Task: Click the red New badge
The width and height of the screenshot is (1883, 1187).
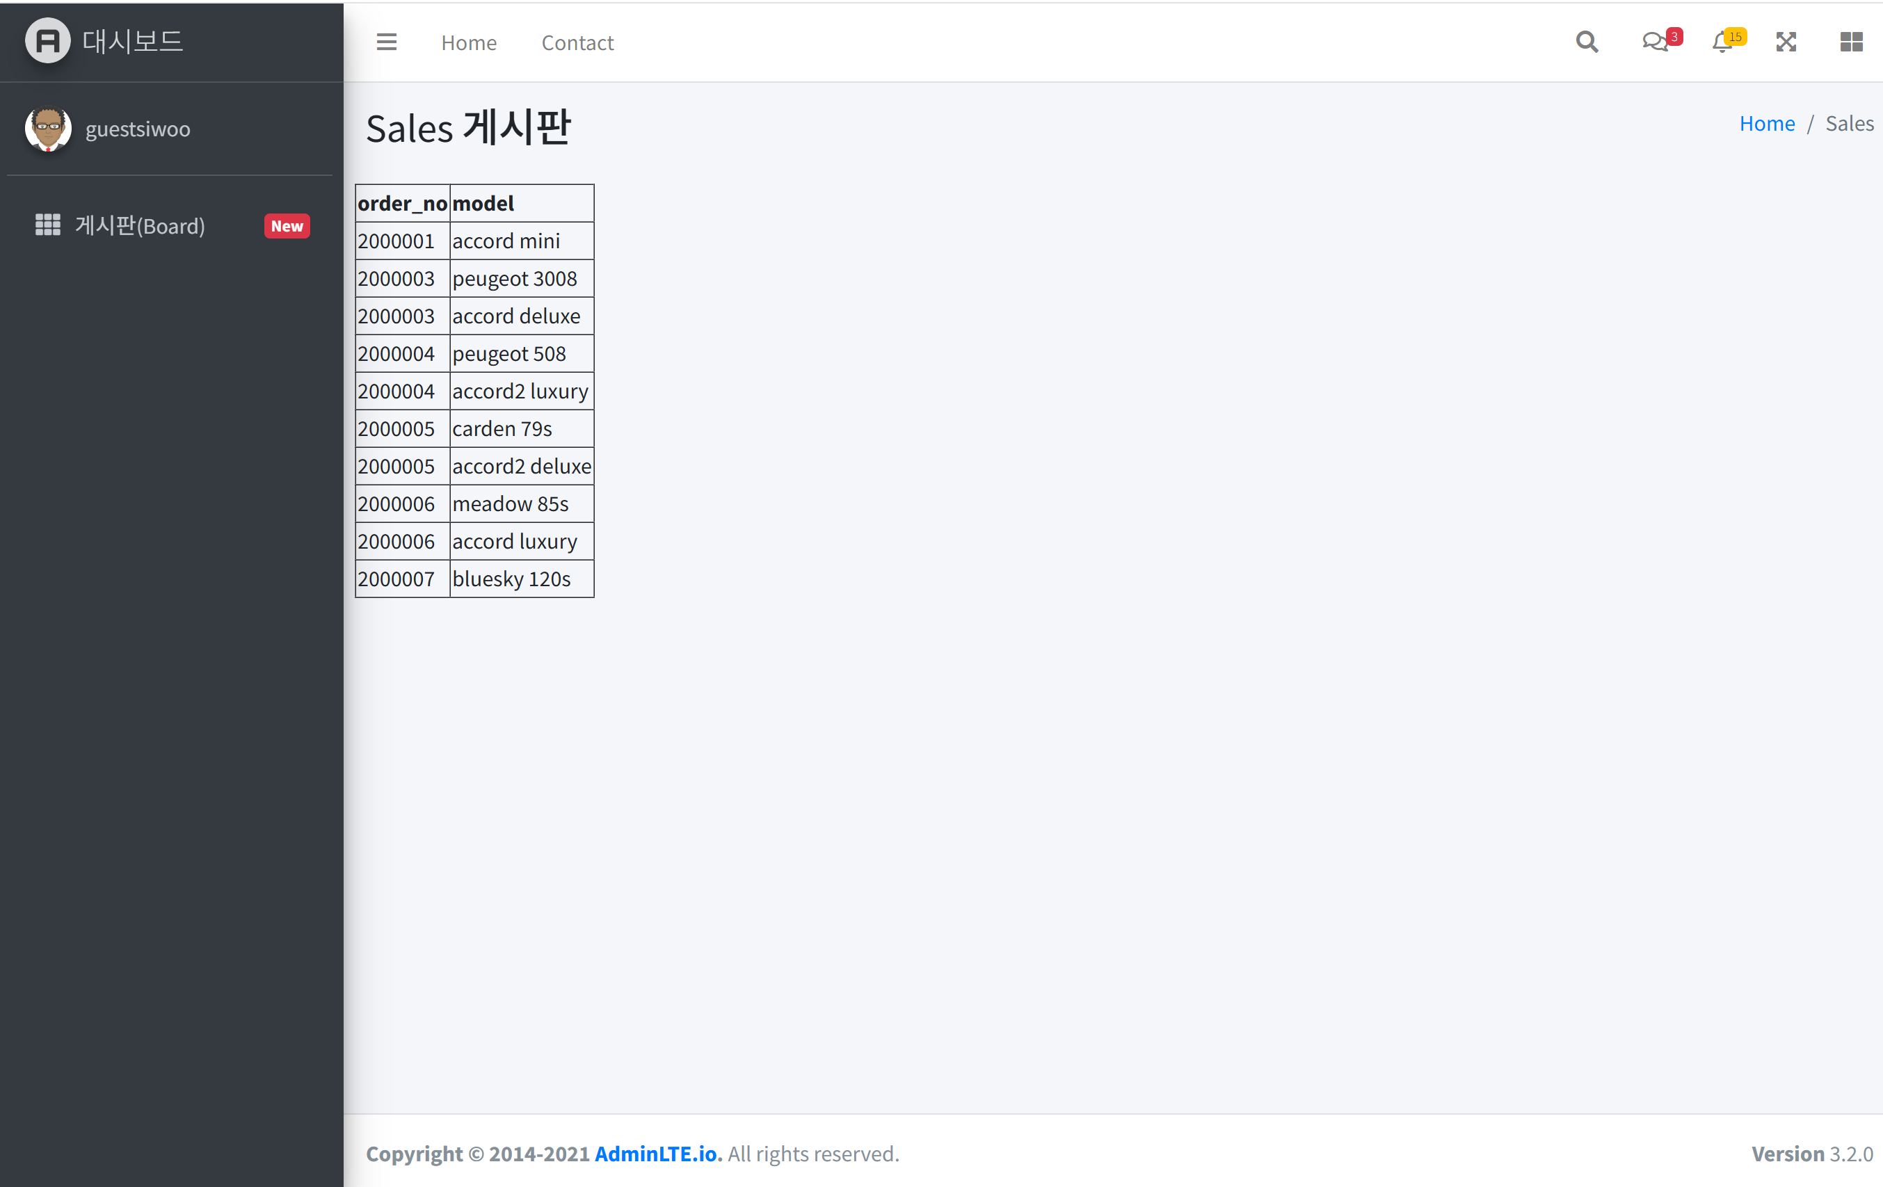Action: pos(287,226)
